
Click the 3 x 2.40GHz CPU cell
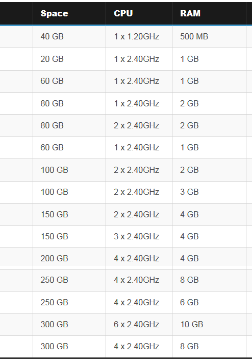139,236
